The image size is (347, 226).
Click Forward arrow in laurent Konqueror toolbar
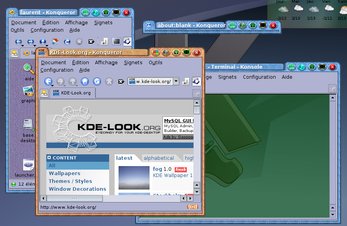point(31,42)
